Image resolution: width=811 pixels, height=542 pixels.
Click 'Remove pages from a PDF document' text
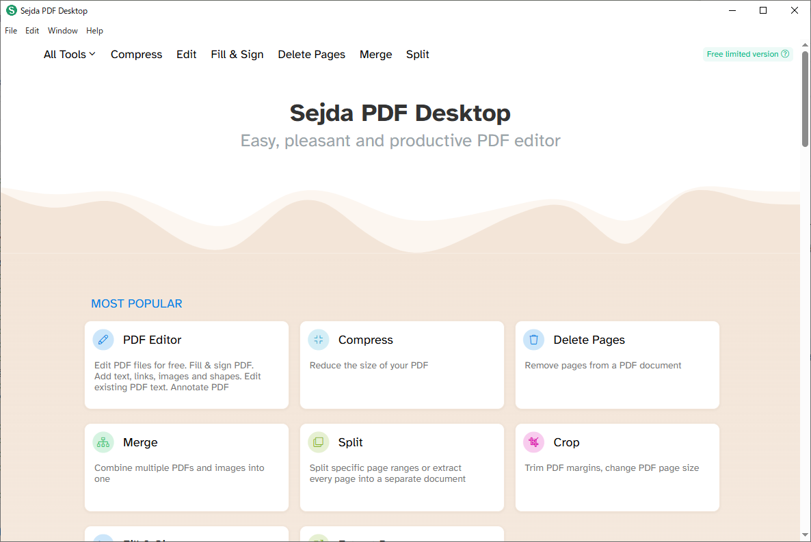click(603, 365)
